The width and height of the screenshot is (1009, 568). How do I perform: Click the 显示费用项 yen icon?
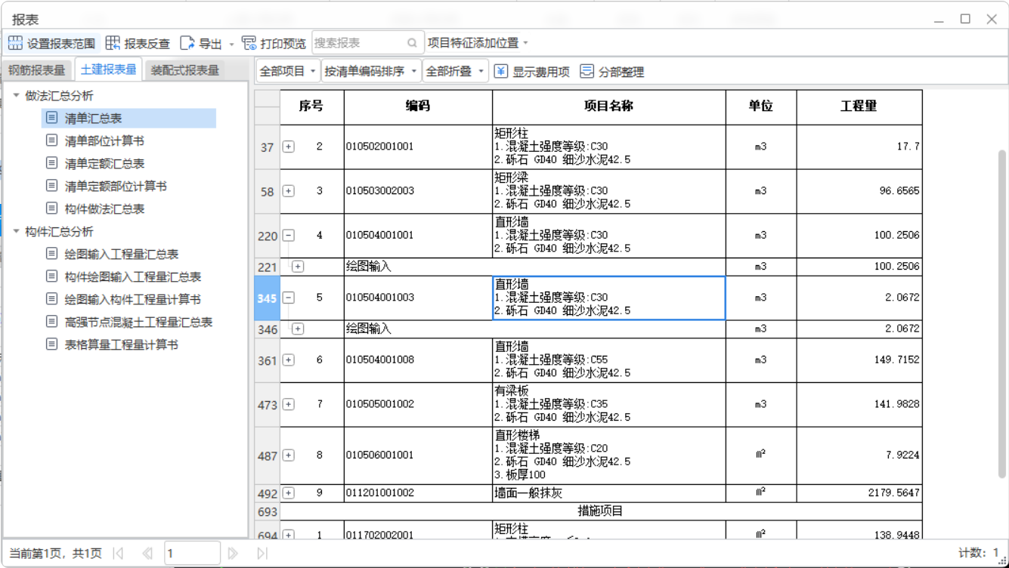click(501, 71)
